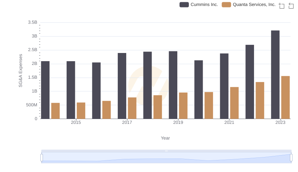
Task: Click the Cummins bar for 2023
Action: click(x=275, y=75)
